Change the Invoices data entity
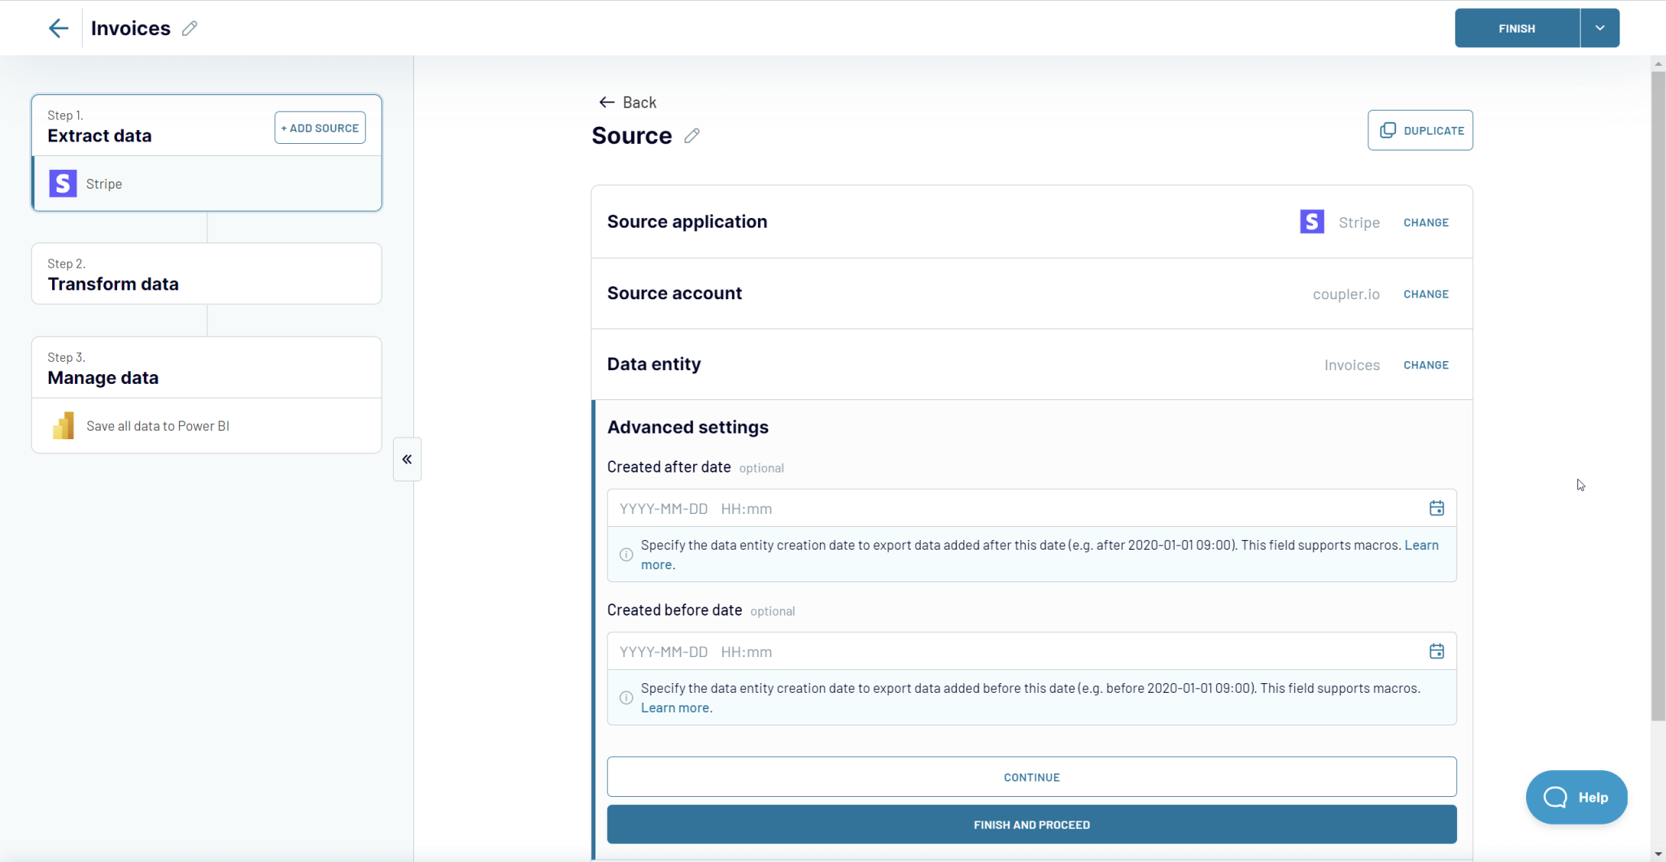Image resolution: width=1666 pixels, height=862 pixels. coord(1426,364)
